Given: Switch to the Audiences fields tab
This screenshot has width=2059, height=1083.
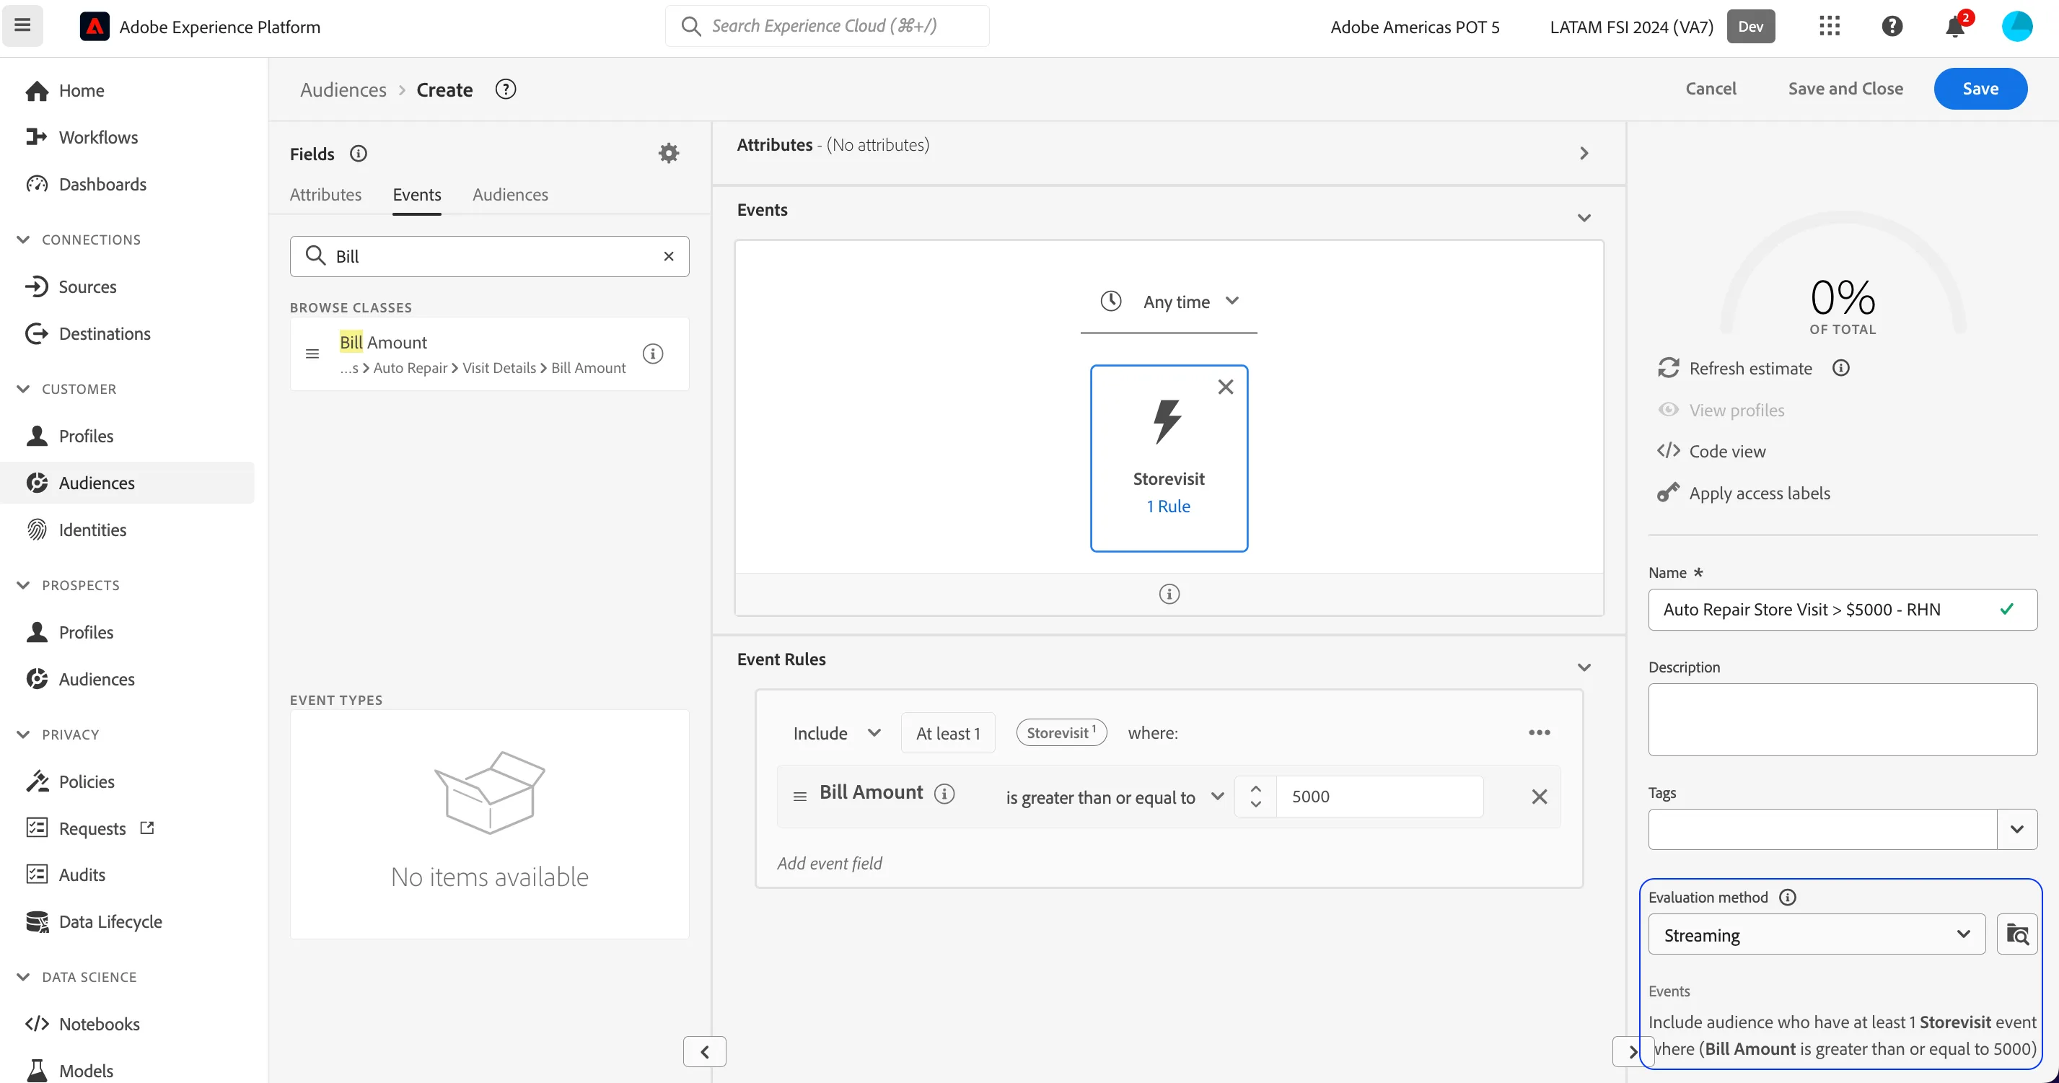Looking at the screenshot, I should pyautogui.click(x=510, y=194).
